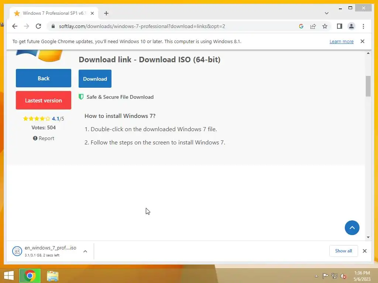Open a new tab with the plus button

coord(106,13)
